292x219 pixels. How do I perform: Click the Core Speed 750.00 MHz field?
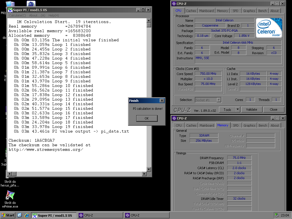[x=208, y=74]
